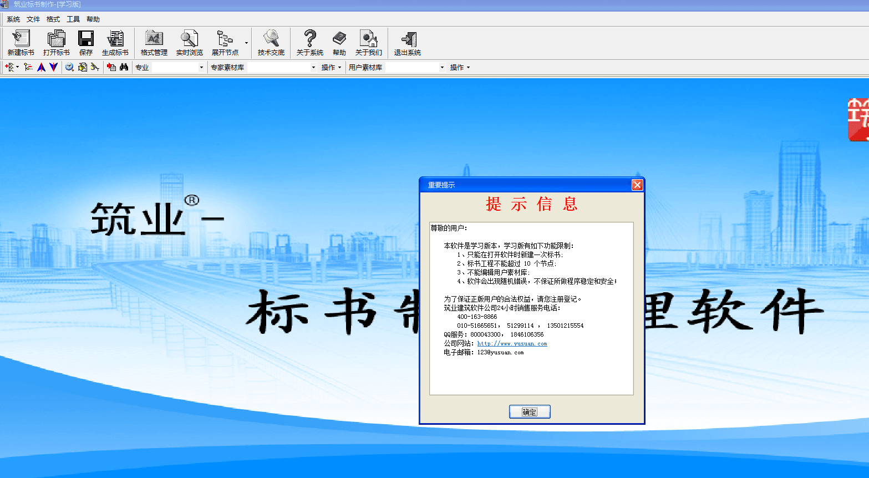Open dropdown arrow next to 展开节点
Screen dimensions: 869x478
246,43
